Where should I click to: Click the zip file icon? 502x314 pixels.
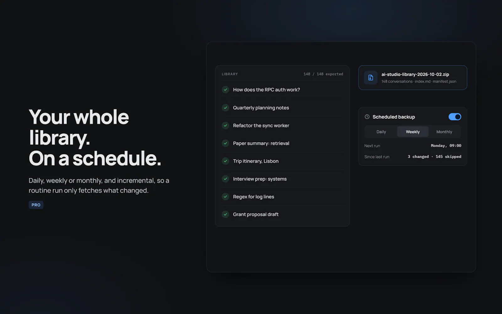371,78
